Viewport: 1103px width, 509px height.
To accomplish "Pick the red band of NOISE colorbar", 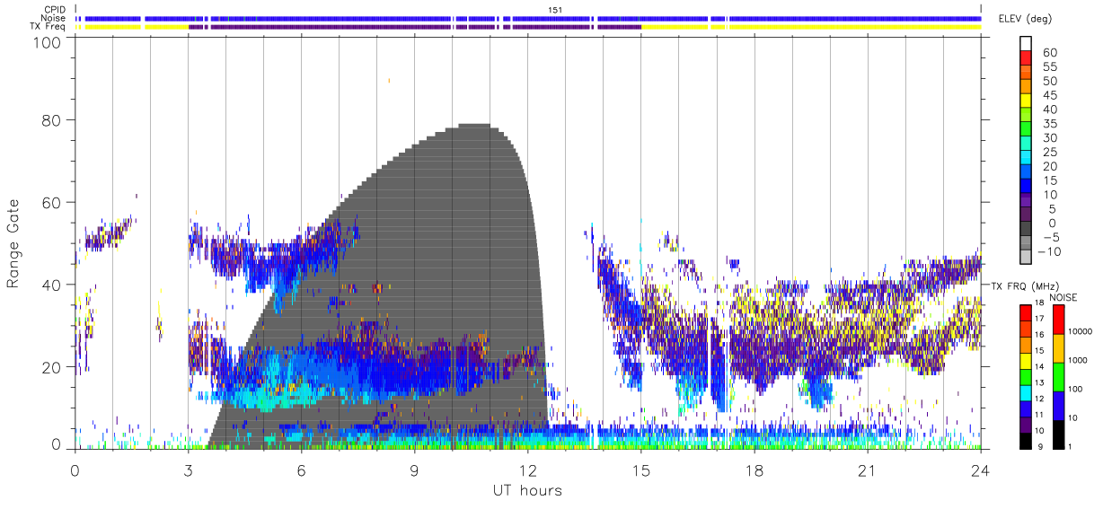I will (x=1059, y=320).
